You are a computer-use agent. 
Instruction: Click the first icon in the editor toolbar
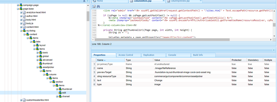pyautogui.click(x=94, y=7)
